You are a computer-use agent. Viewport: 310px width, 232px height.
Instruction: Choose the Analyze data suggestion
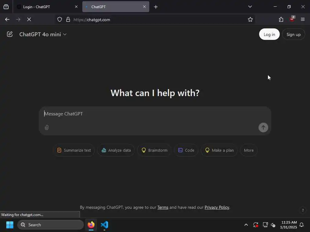pyautogui.click(x=116, y=150)
